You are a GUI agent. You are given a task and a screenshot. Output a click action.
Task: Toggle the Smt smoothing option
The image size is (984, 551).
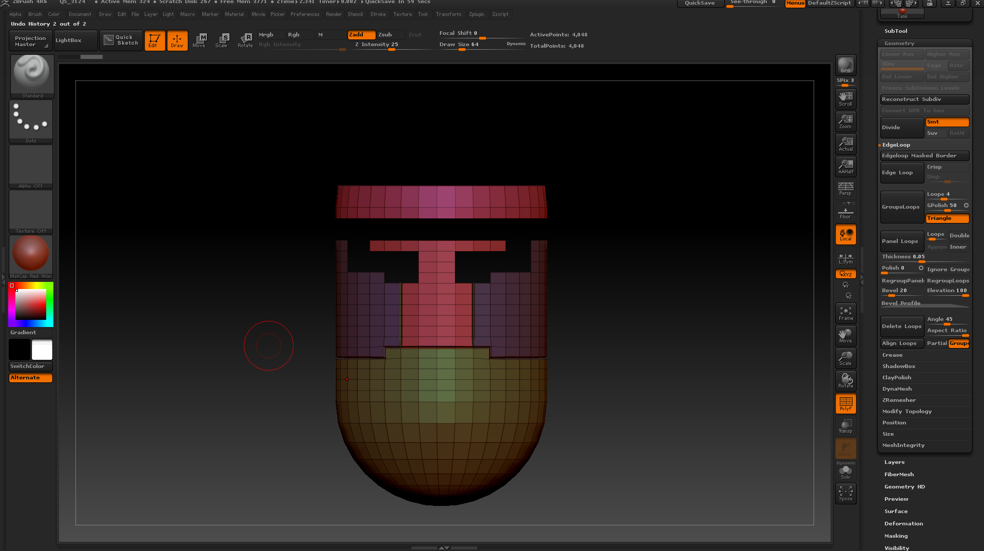pos(947,122)
